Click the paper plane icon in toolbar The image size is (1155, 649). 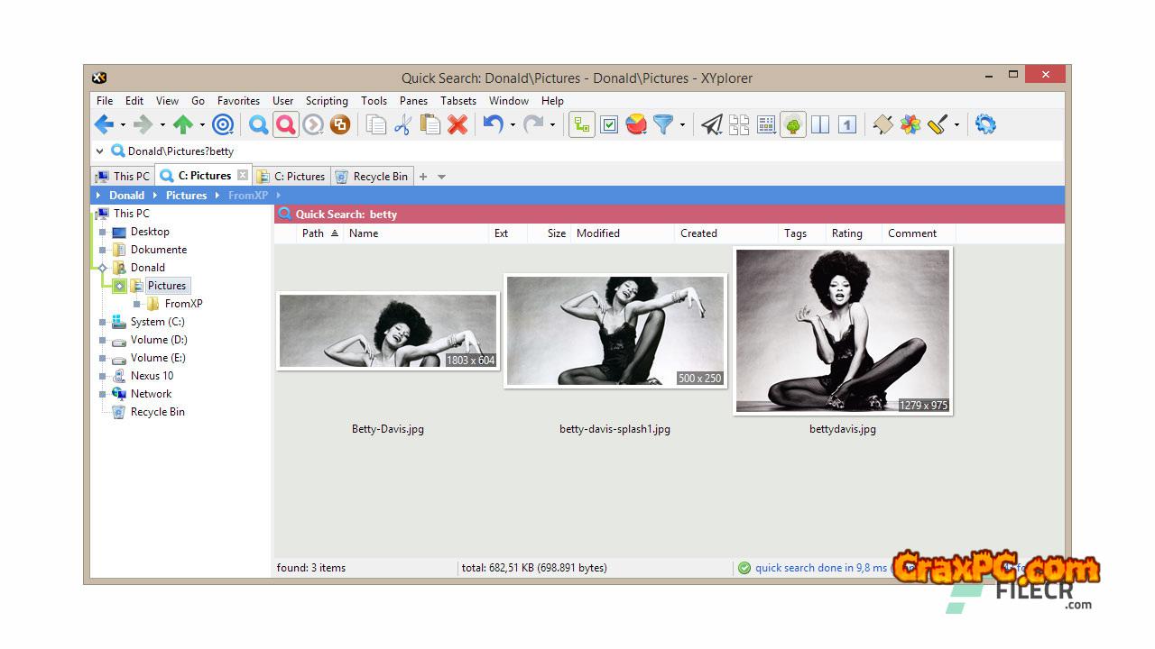click(x=712, y=125)
